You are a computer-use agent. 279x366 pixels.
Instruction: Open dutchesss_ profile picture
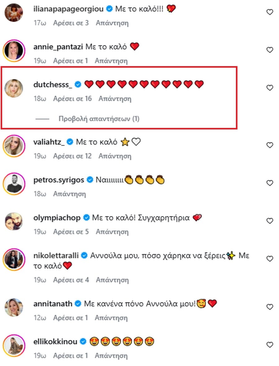click(14, 88)
